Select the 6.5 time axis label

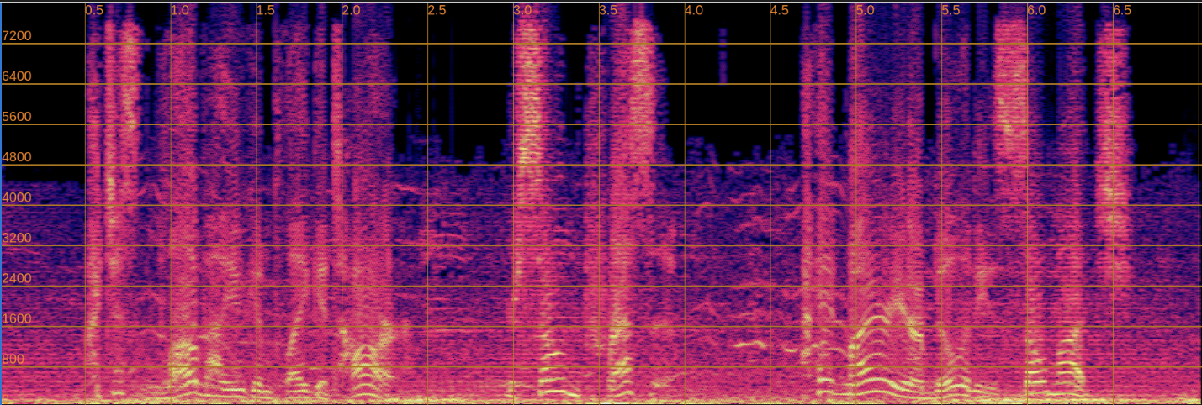tap(1124, 10)
